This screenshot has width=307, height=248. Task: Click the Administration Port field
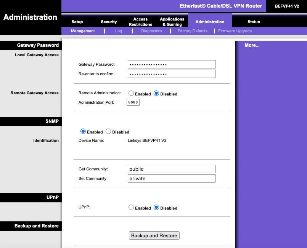coord(133,102)
